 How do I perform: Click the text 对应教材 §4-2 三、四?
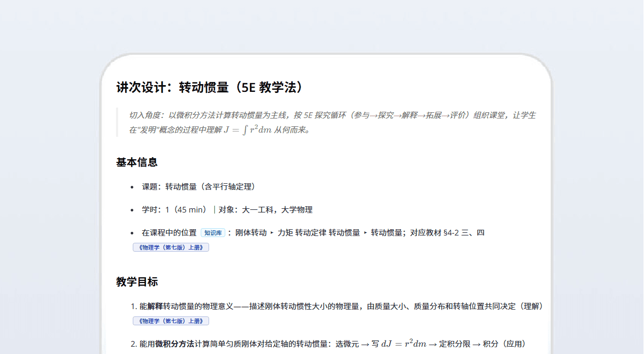(447, 233)
